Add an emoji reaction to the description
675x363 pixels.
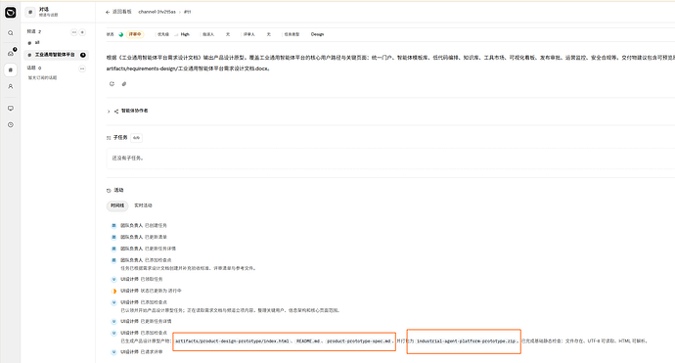(x=112, y=84)
